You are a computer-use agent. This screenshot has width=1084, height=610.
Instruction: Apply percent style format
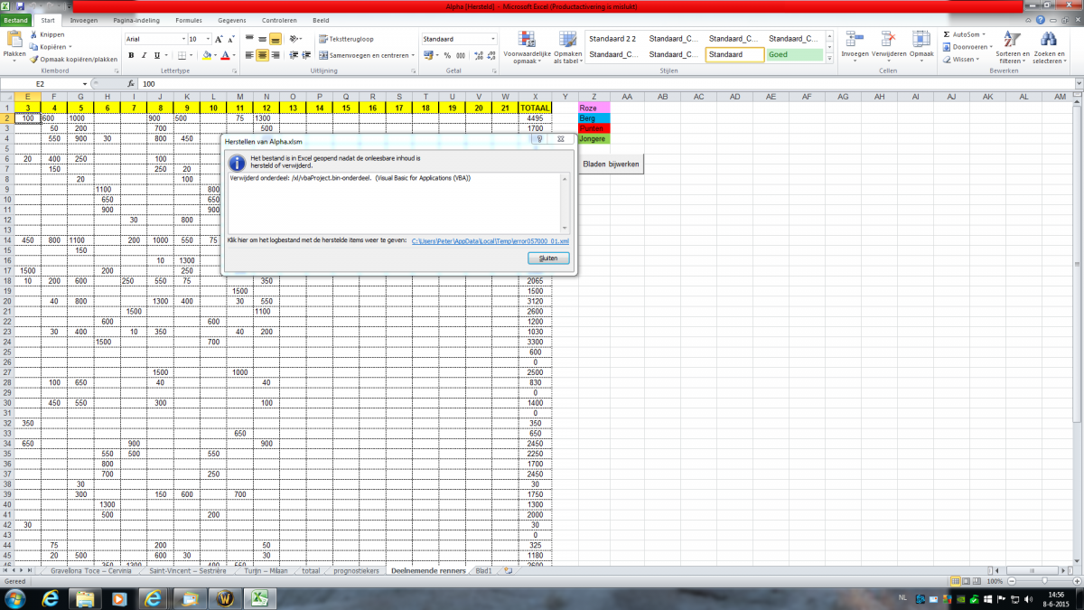[447, 55]
